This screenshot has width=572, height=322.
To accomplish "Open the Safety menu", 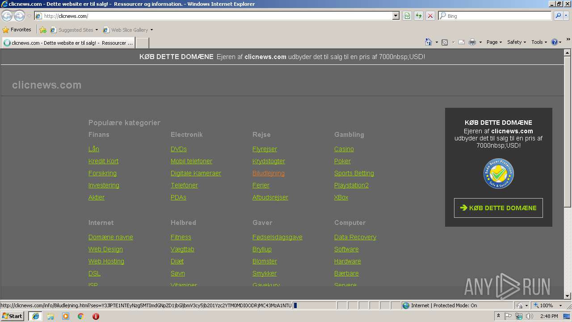I will click(x=517, y=42).
